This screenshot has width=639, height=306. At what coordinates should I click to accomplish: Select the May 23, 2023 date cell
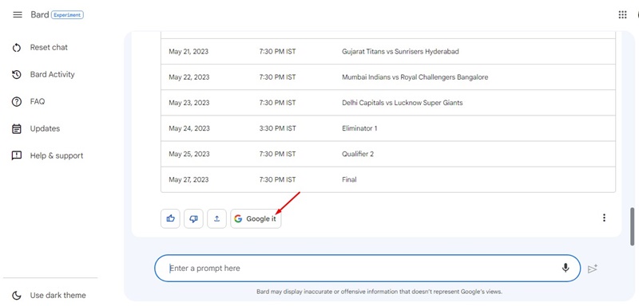[x=189, y=103]
